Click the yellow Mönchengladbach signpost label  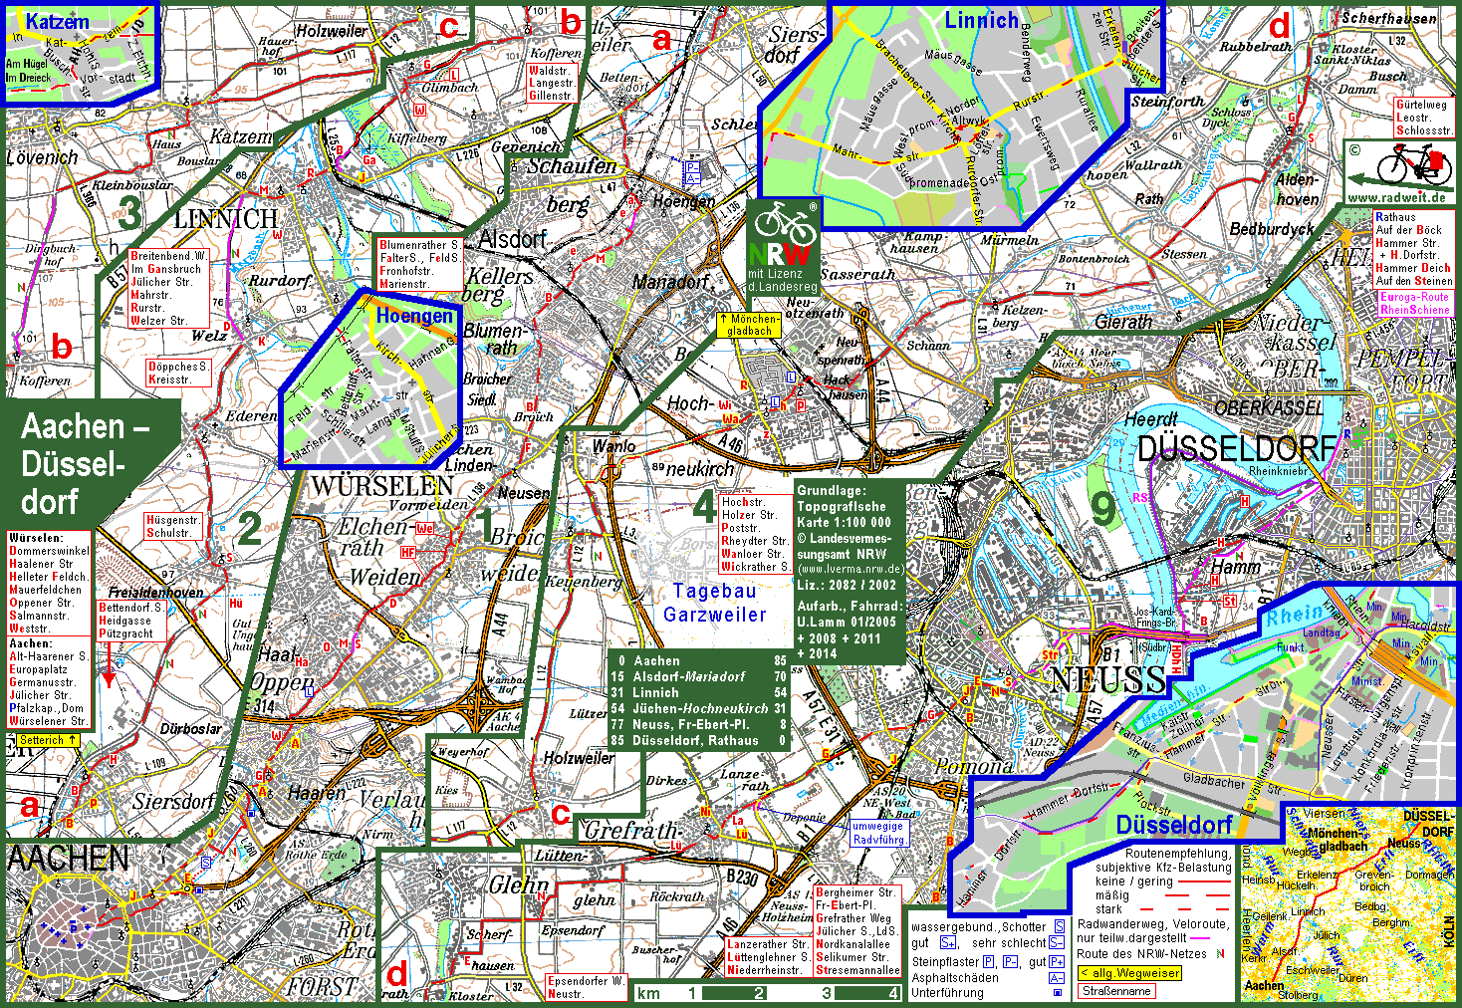pos(750,325)
